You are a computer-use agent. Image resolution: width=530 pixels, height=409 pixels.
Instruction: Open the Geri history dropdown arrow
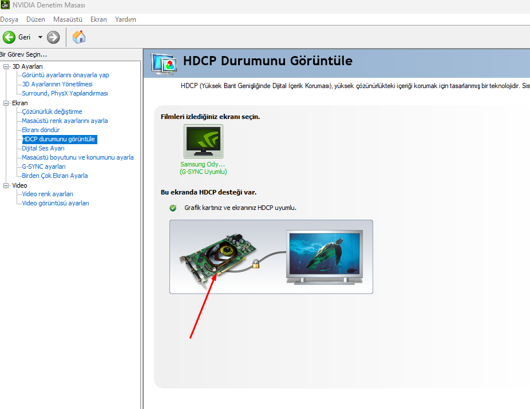coord(40,37)
